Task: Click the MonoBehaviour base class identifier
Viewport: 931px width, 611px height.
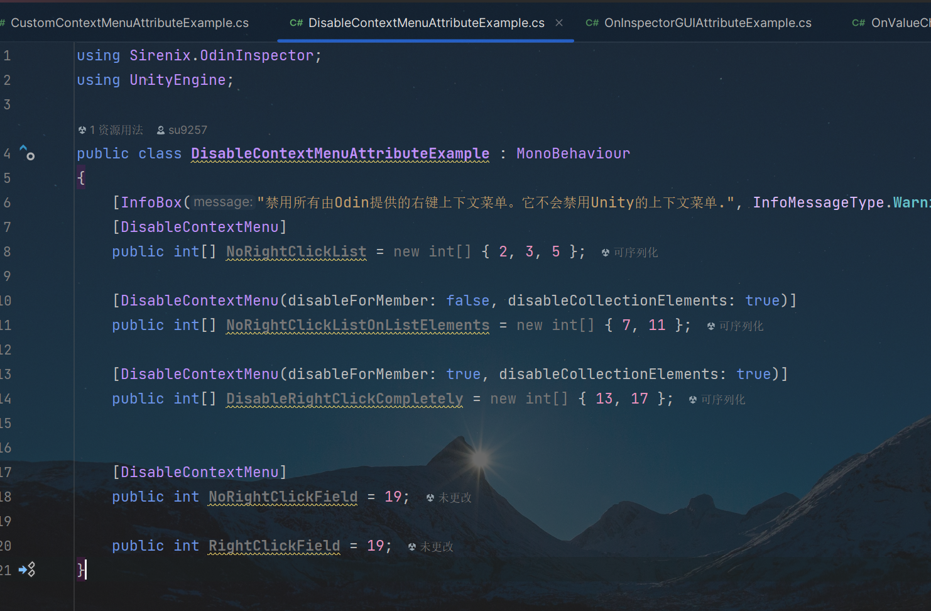Action: tap(573, 153)
